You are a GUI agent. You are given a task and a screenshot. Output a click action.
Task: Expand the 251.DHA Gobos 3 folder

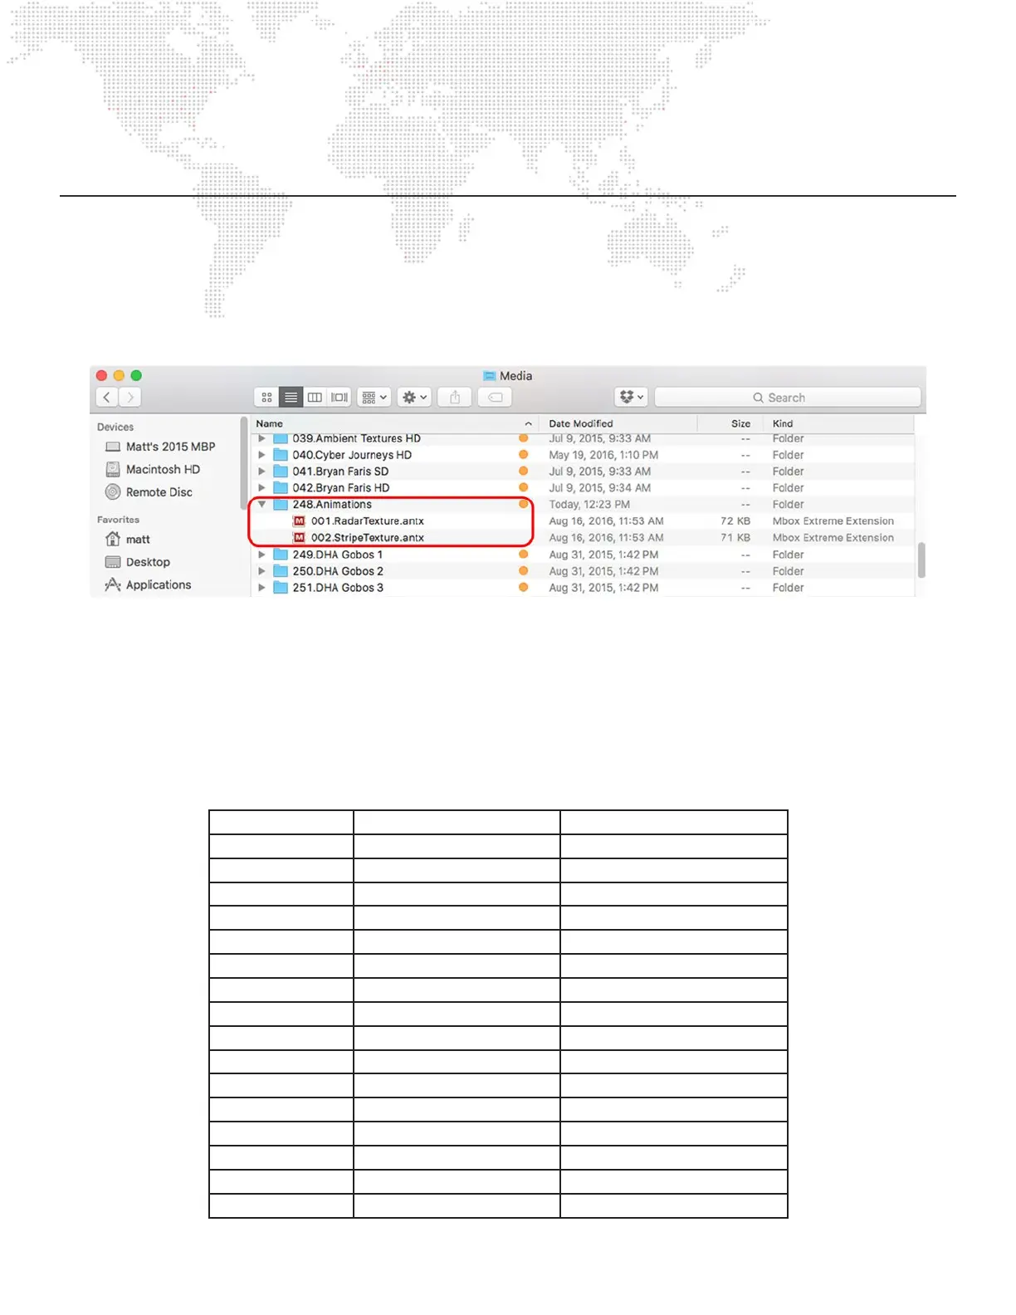261,588
